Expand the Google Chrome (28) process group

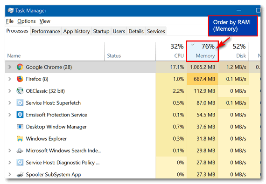point(10,67)
